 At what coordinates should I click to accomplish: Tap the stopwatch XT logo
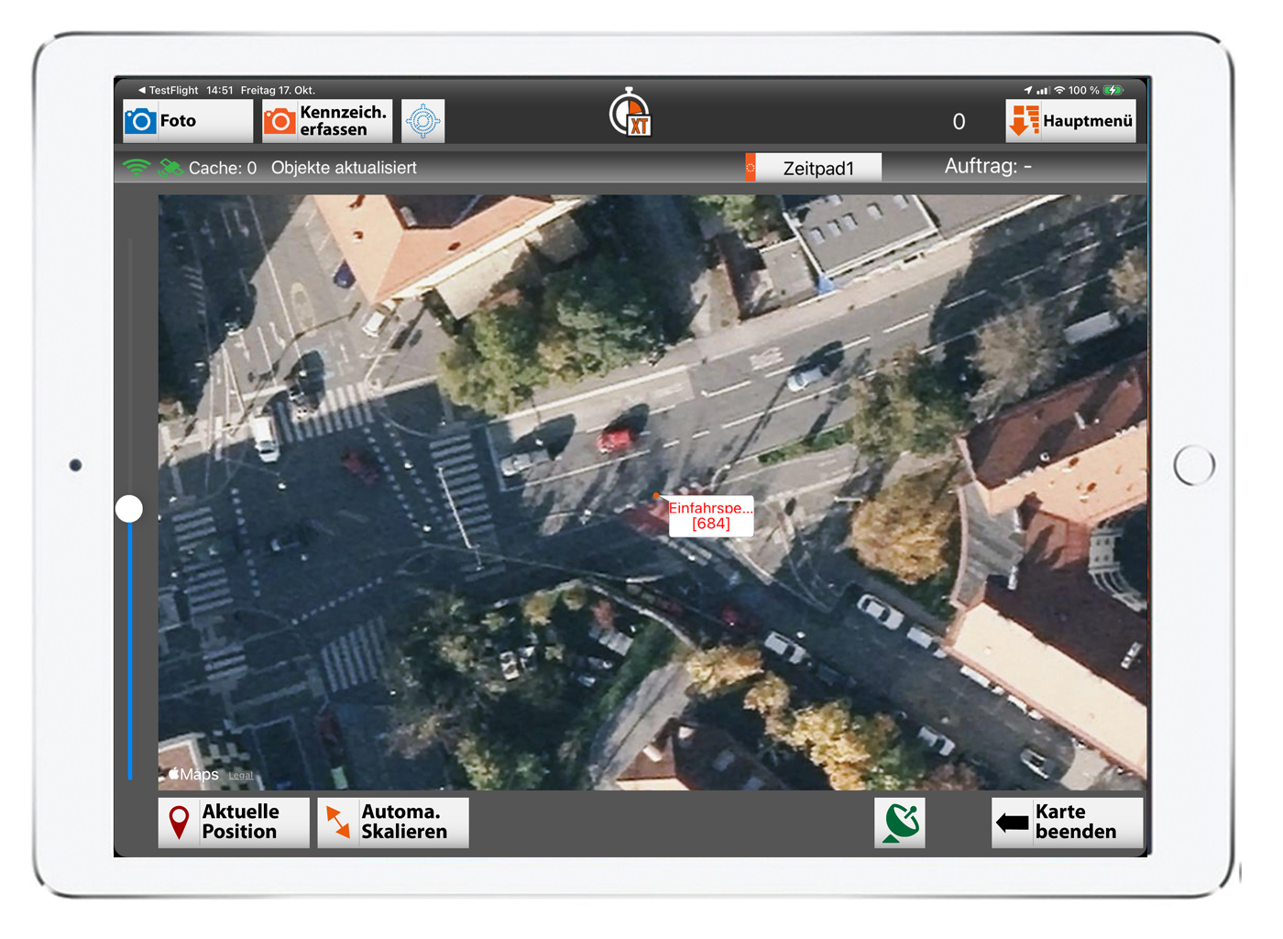(x=631, y=115)
